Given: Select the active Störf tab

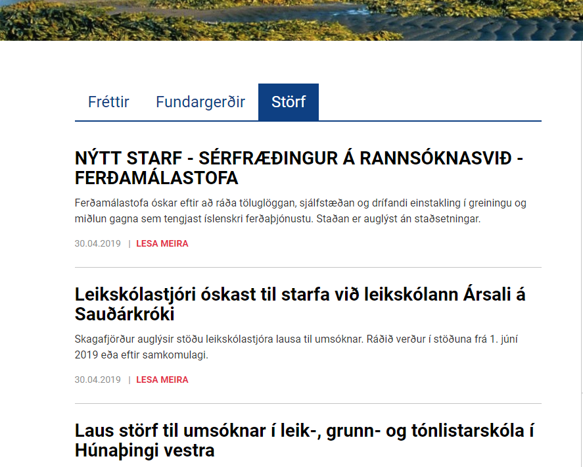Looking at the screenshot, I should (289, 102).
